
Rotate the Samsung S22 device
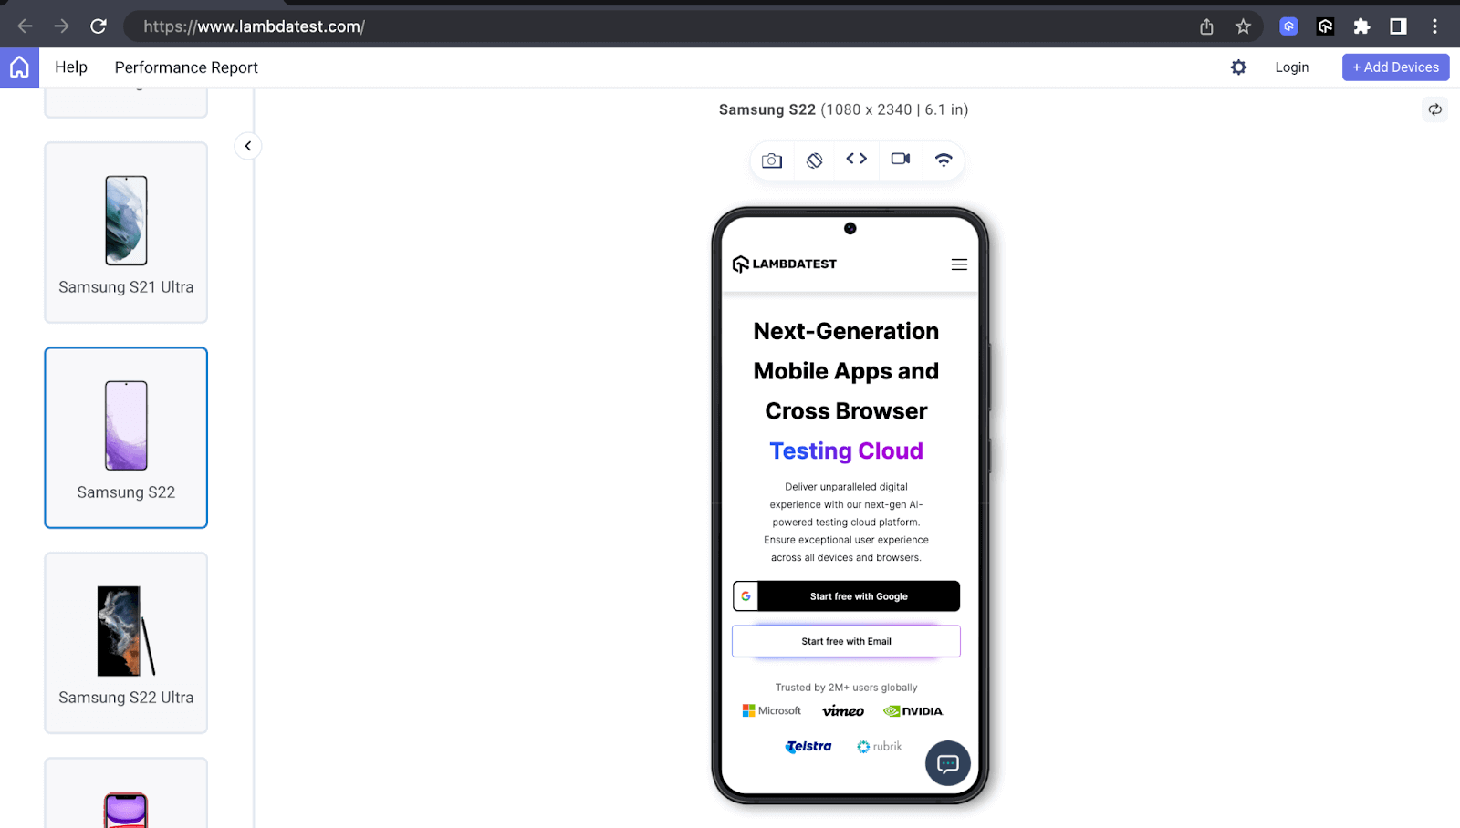[x=815, y=160]
